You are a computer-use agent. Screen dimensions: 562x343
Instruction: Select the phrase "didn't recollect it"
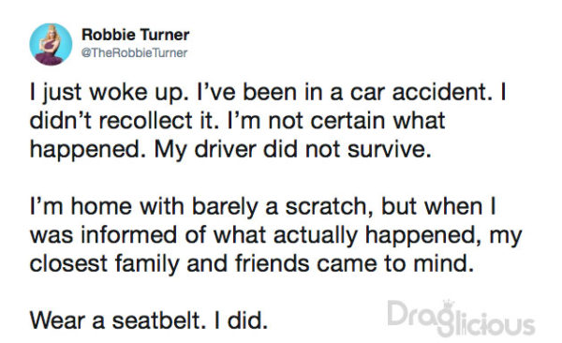coord(124,121)
